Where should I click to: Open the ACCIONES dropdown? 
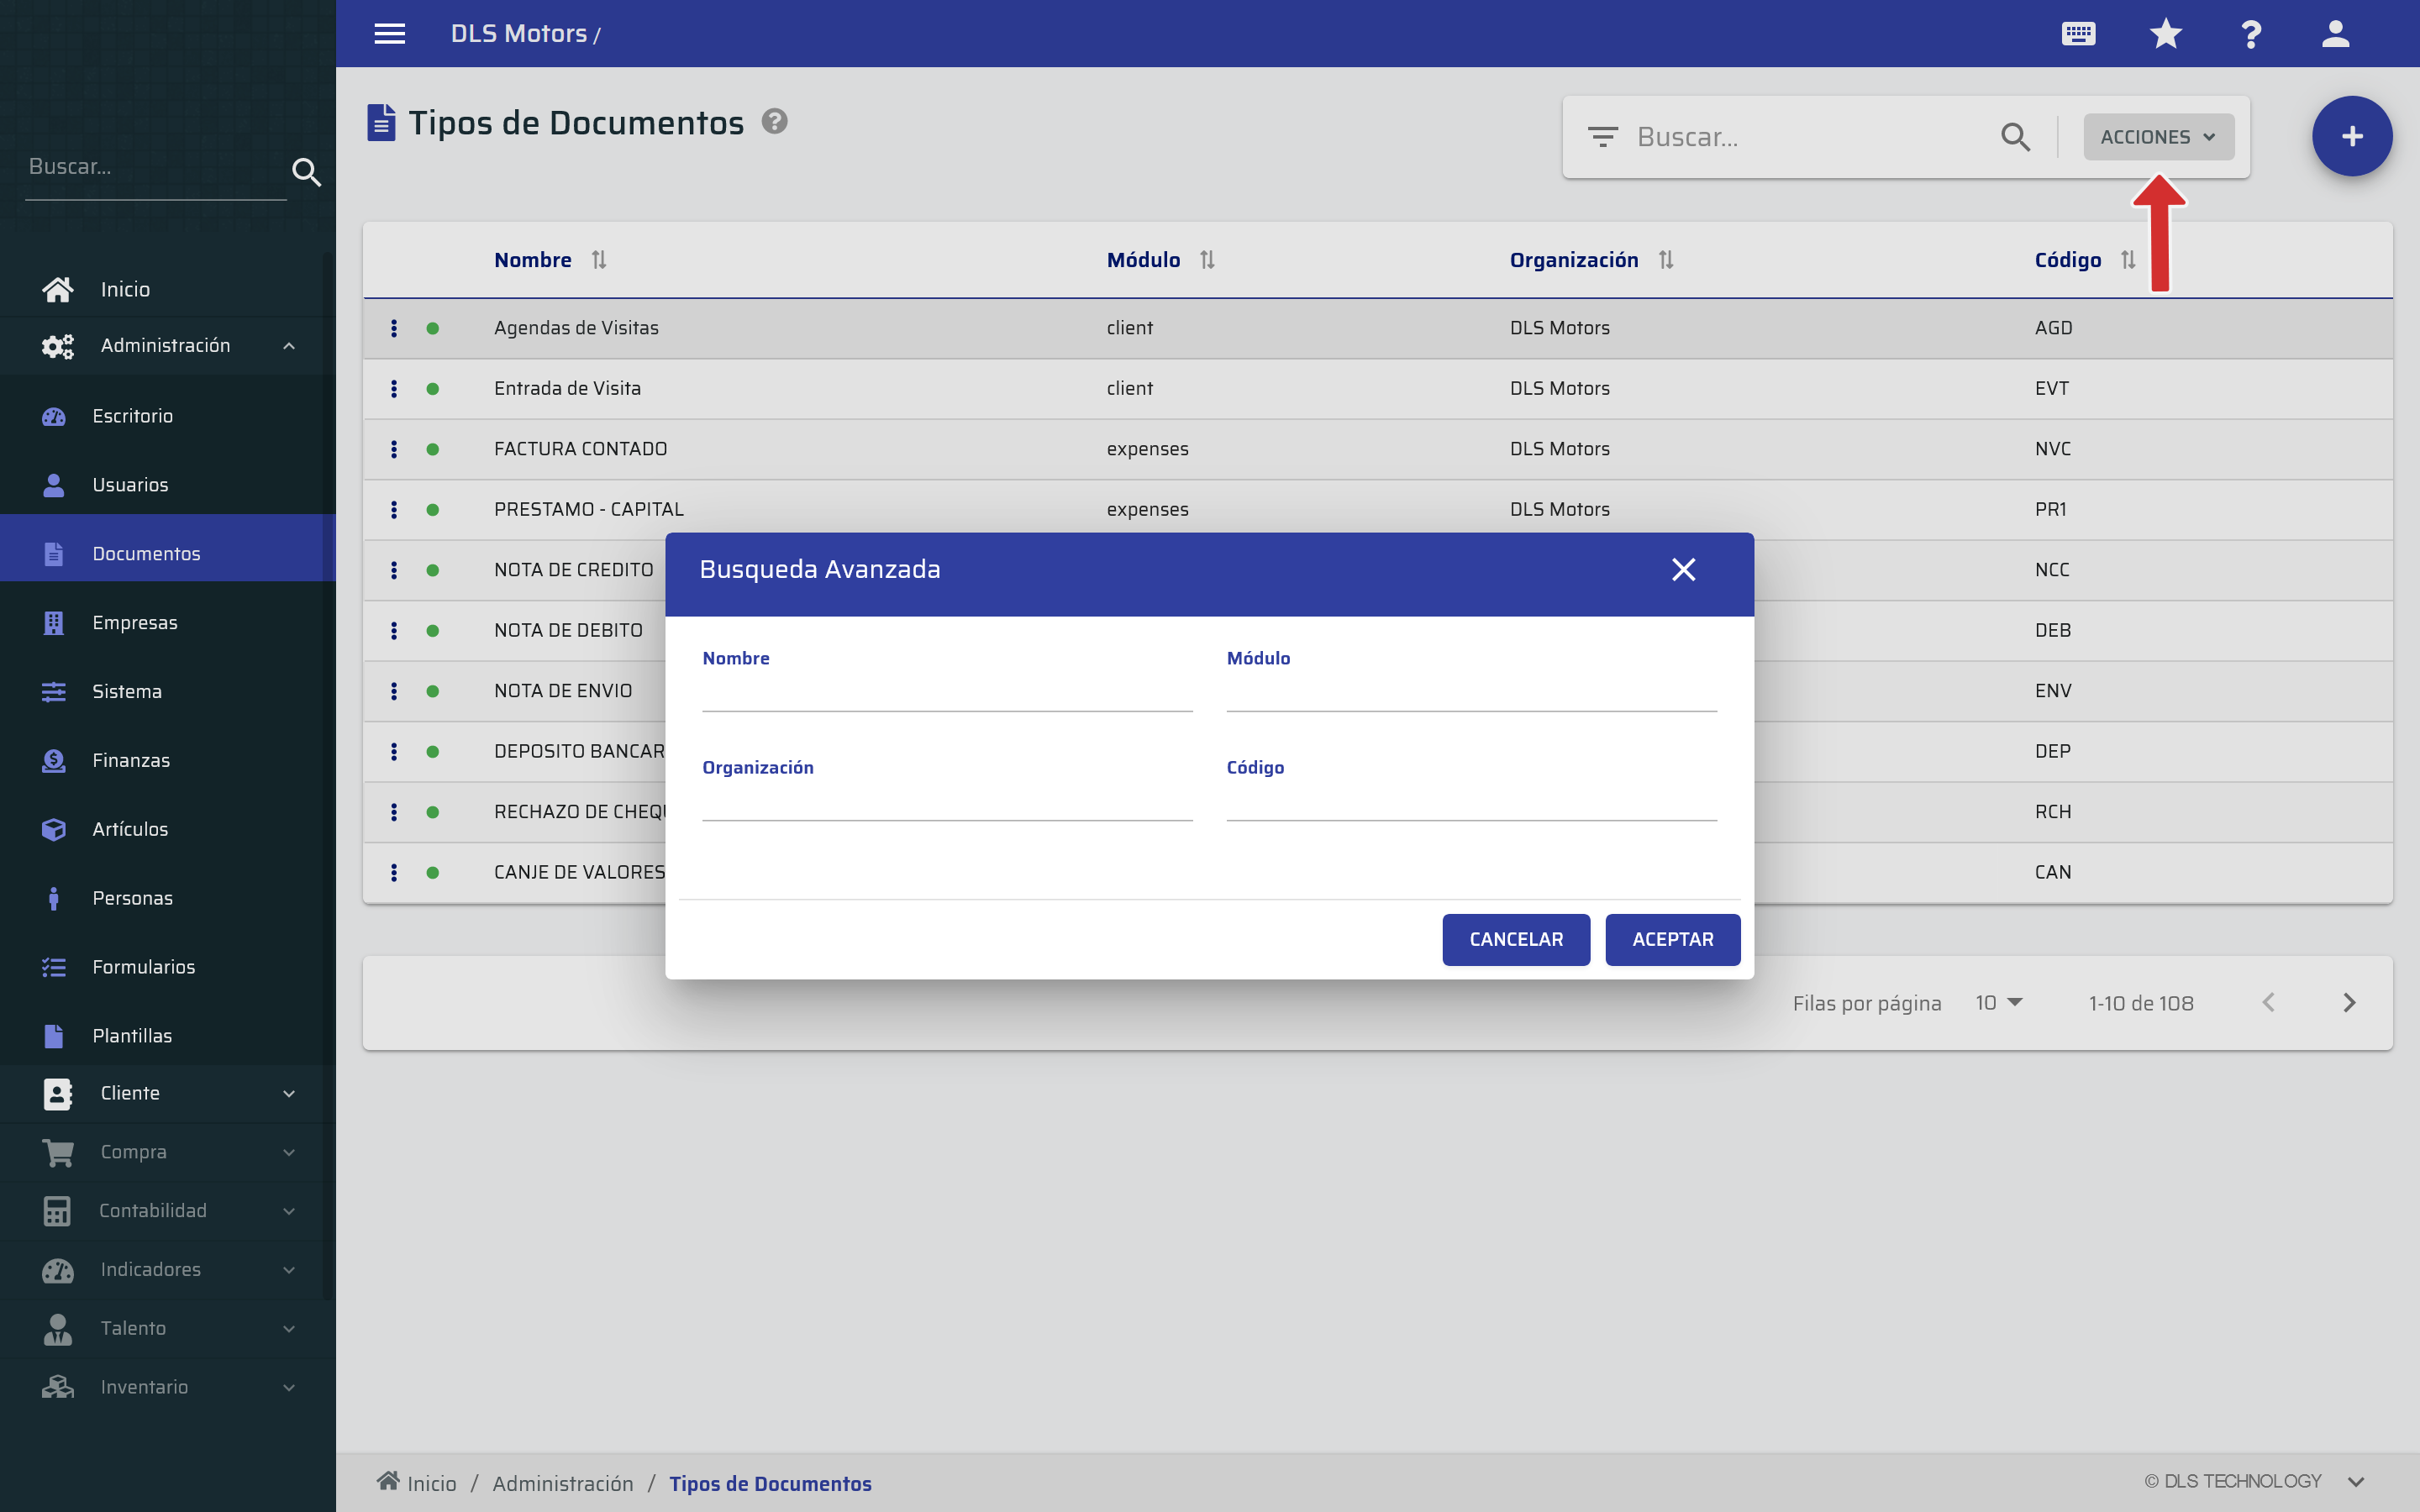pyautogui.click(x=2158, y=137)
